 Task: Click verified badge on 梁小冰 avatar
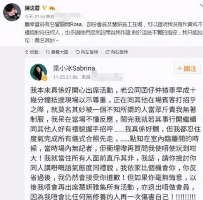45,78
